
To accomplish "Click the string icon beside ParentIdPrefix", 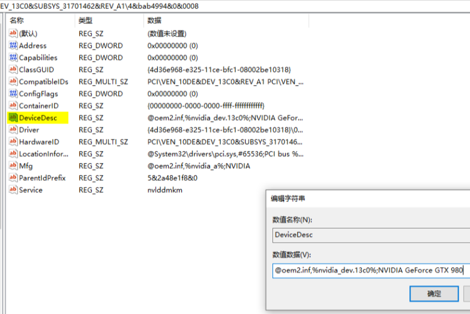I will click(x=13, y=177).
